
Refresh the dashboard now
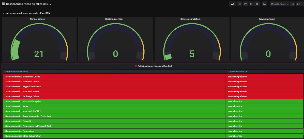299,4
